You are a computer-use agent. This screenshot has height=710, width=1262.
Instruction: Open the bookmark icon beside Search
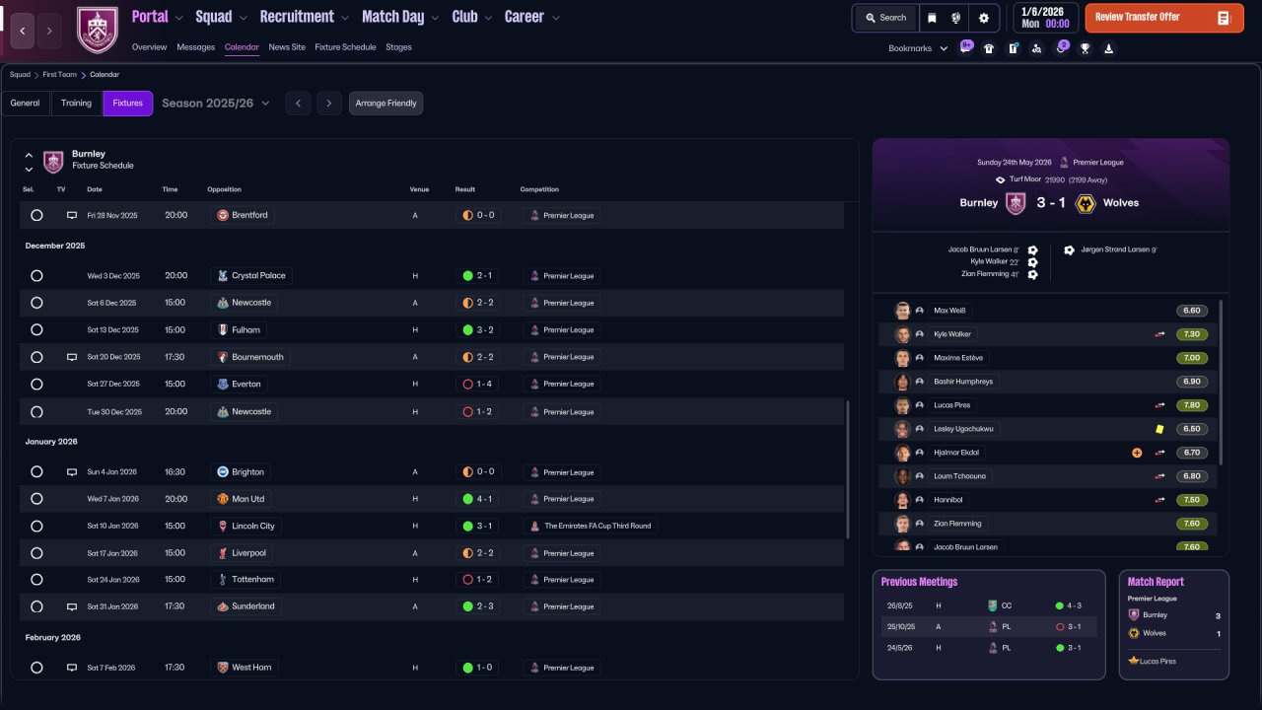pos(932,18)
